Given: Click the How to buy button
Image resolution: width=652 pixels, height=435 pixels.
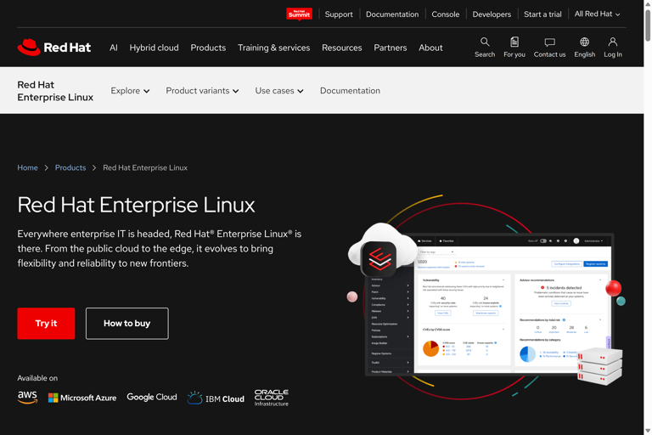Looking at the screenshot, I should 126,324.
